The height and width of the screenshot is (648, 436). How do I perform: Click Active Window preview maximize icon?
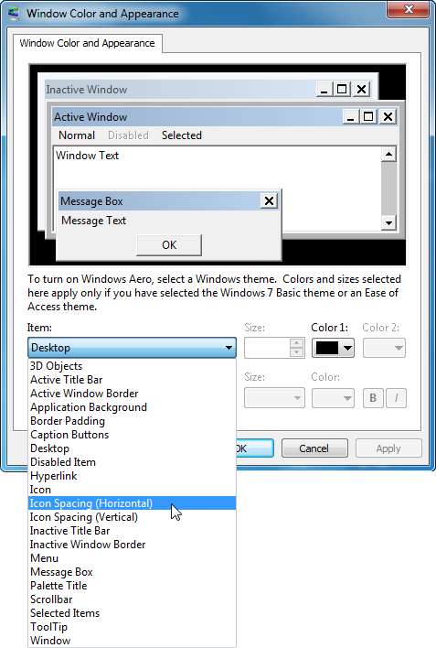point(368,117)
